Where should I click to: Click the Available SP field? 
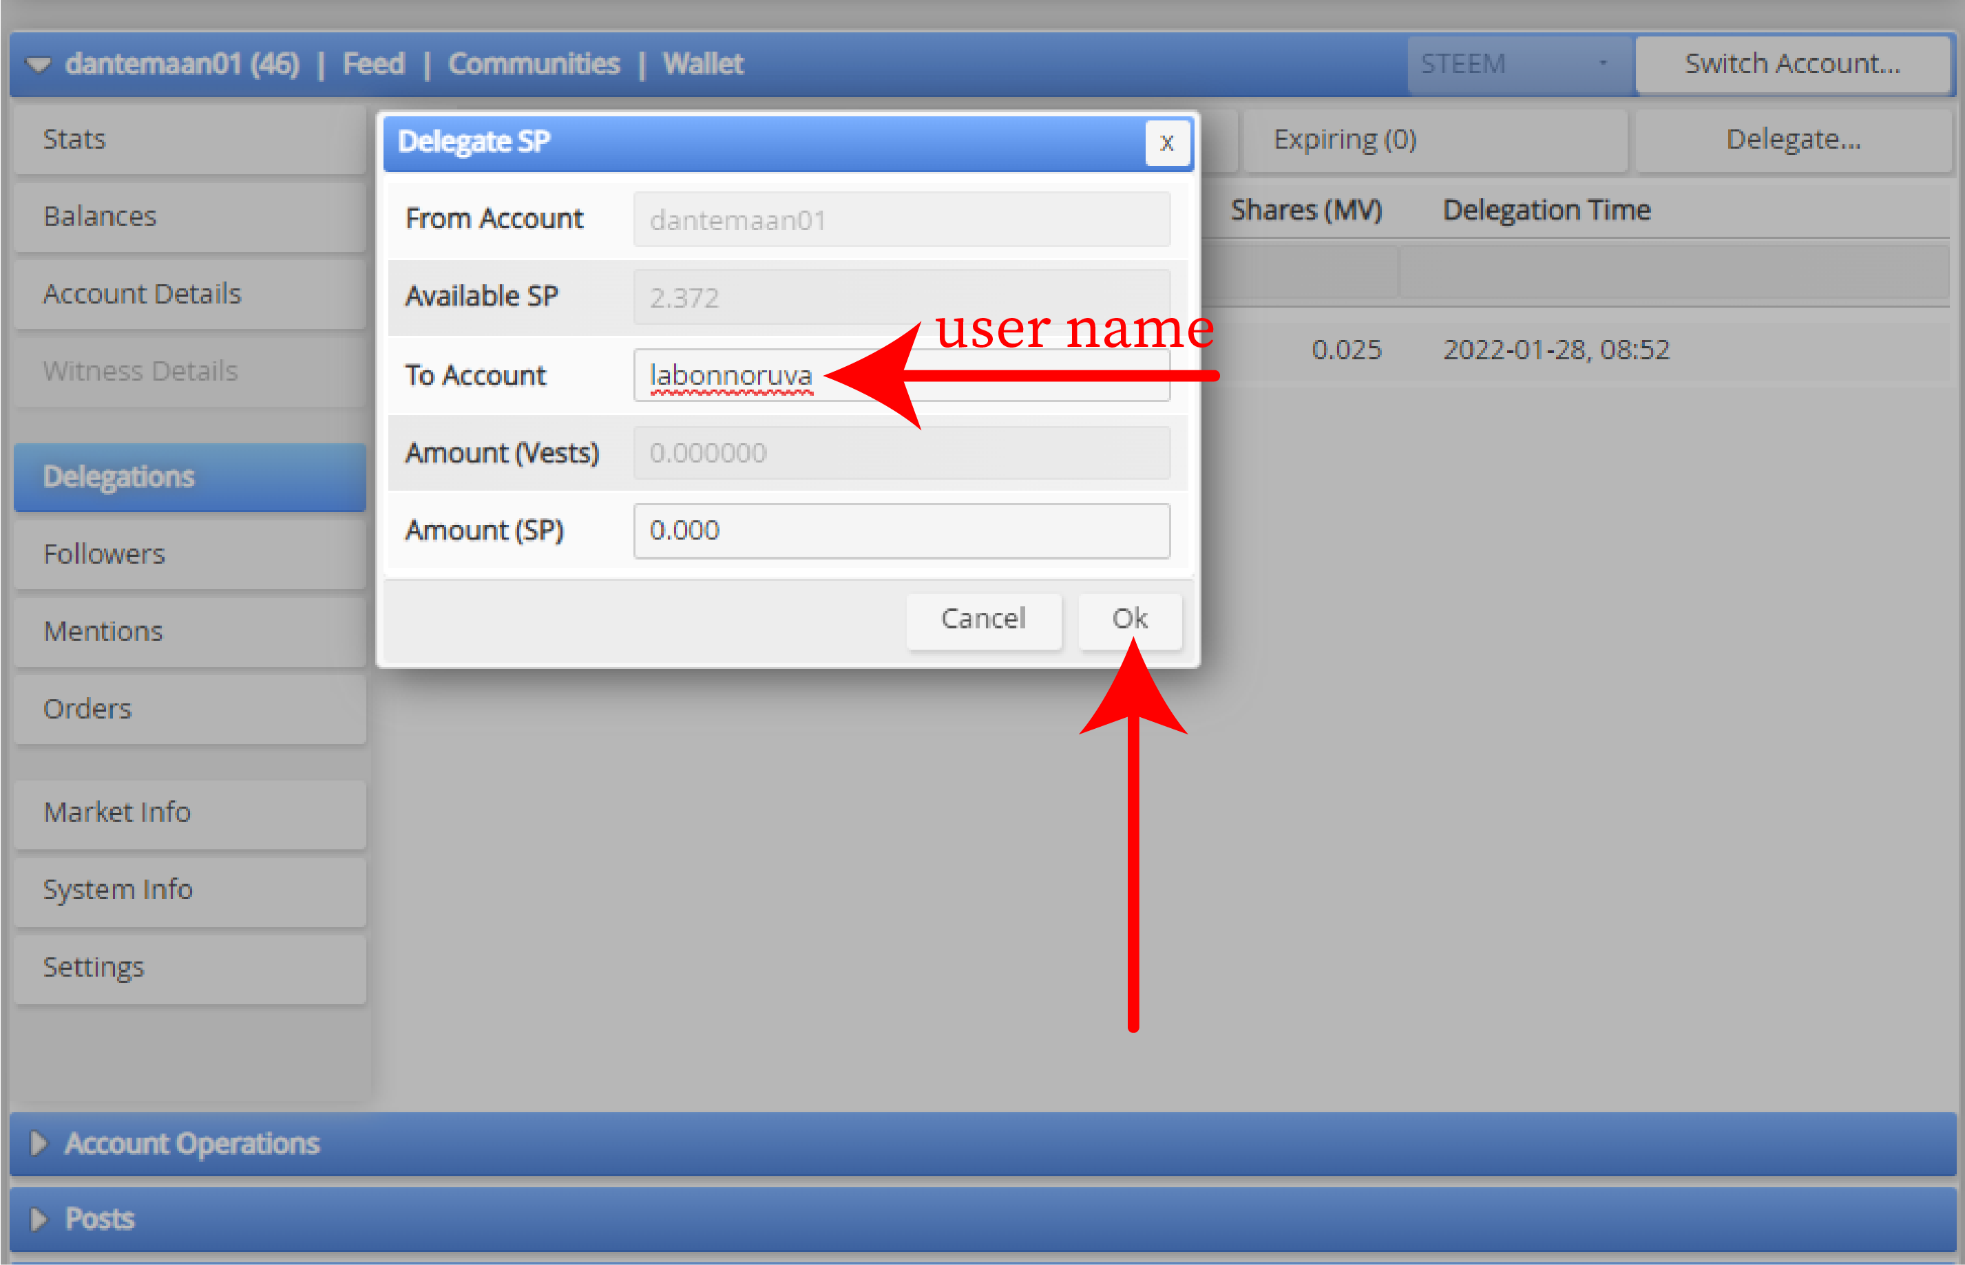(901, 297)
